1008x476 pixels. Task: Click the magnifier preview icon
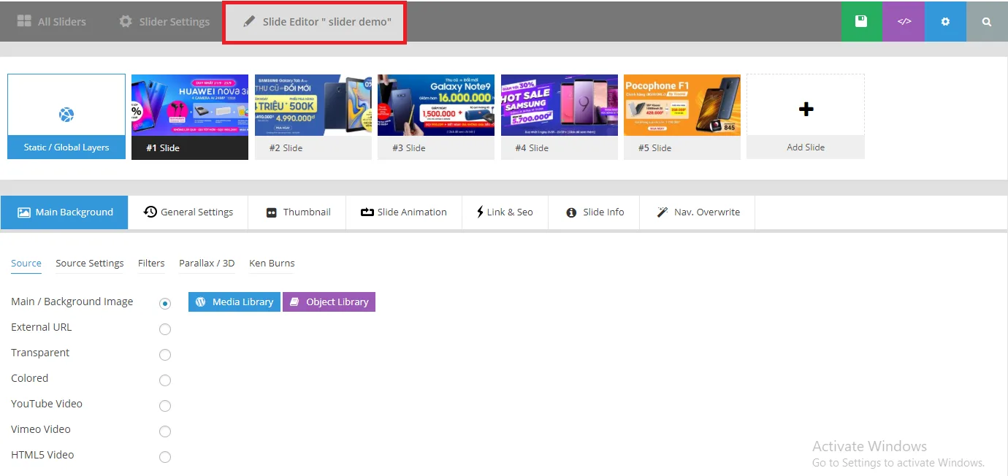[x=987, y=22]
